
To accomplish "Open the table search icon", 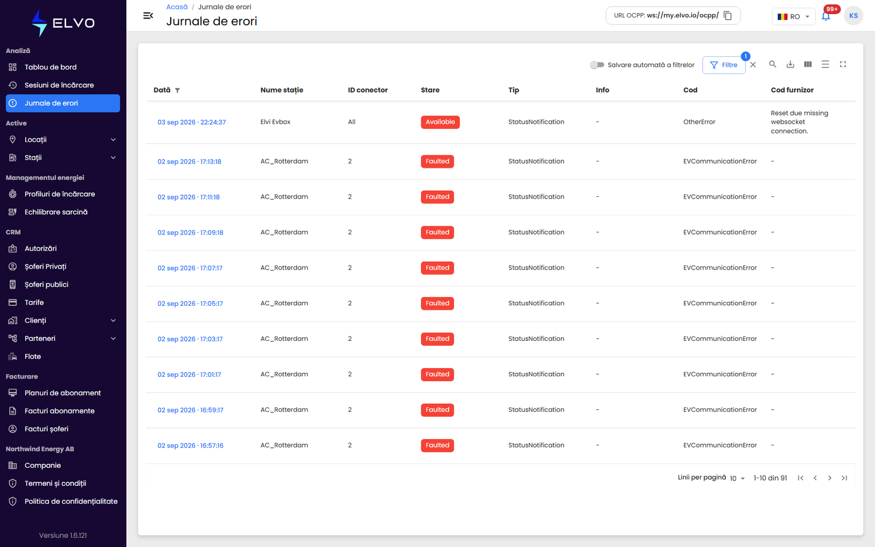I will coord(772,65).
